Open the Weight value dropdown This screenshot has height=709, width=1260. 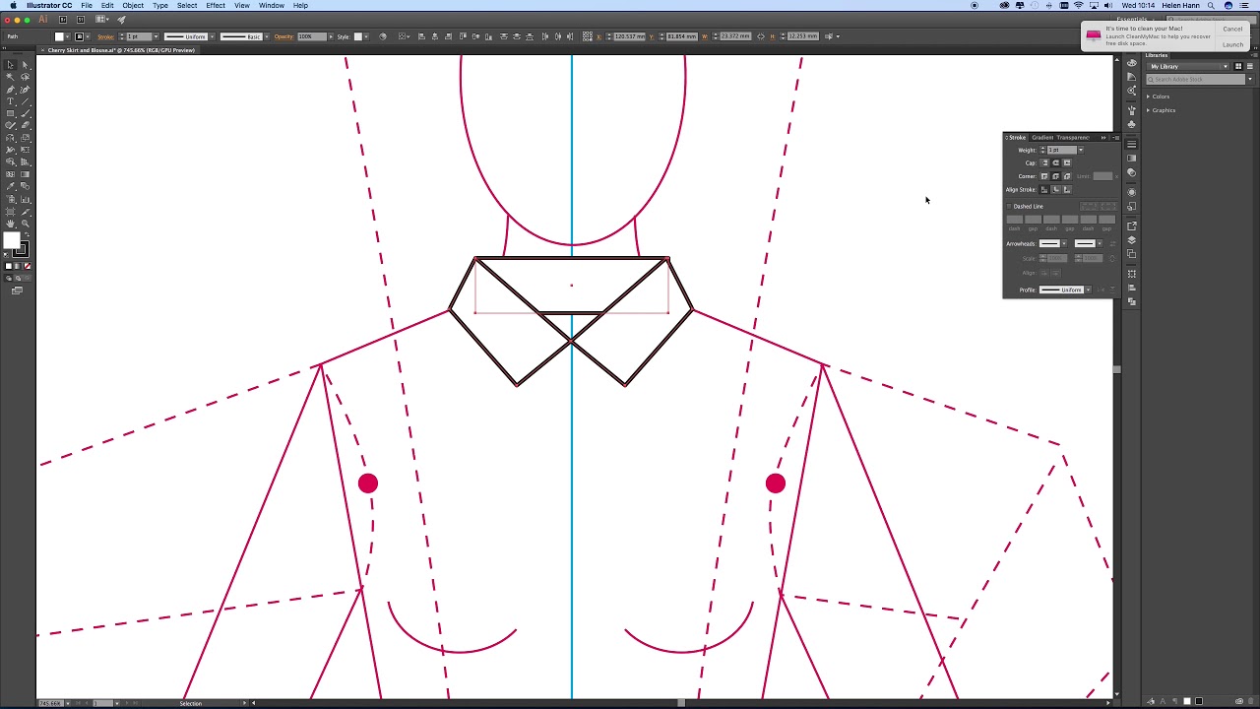pyautogui.click(x=1081, y=150)
